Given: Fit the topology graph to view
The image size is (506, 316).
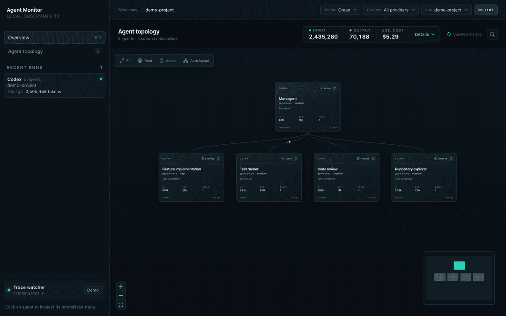Looking at the screenshot, I should click(x=125, y=60).
